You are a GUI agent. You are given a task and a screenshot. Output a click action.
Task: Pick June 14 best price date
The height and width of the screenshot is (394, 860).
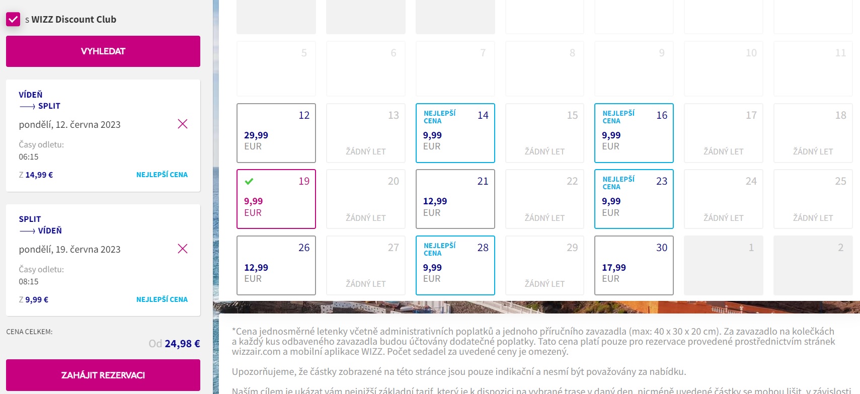click(455, 133)
